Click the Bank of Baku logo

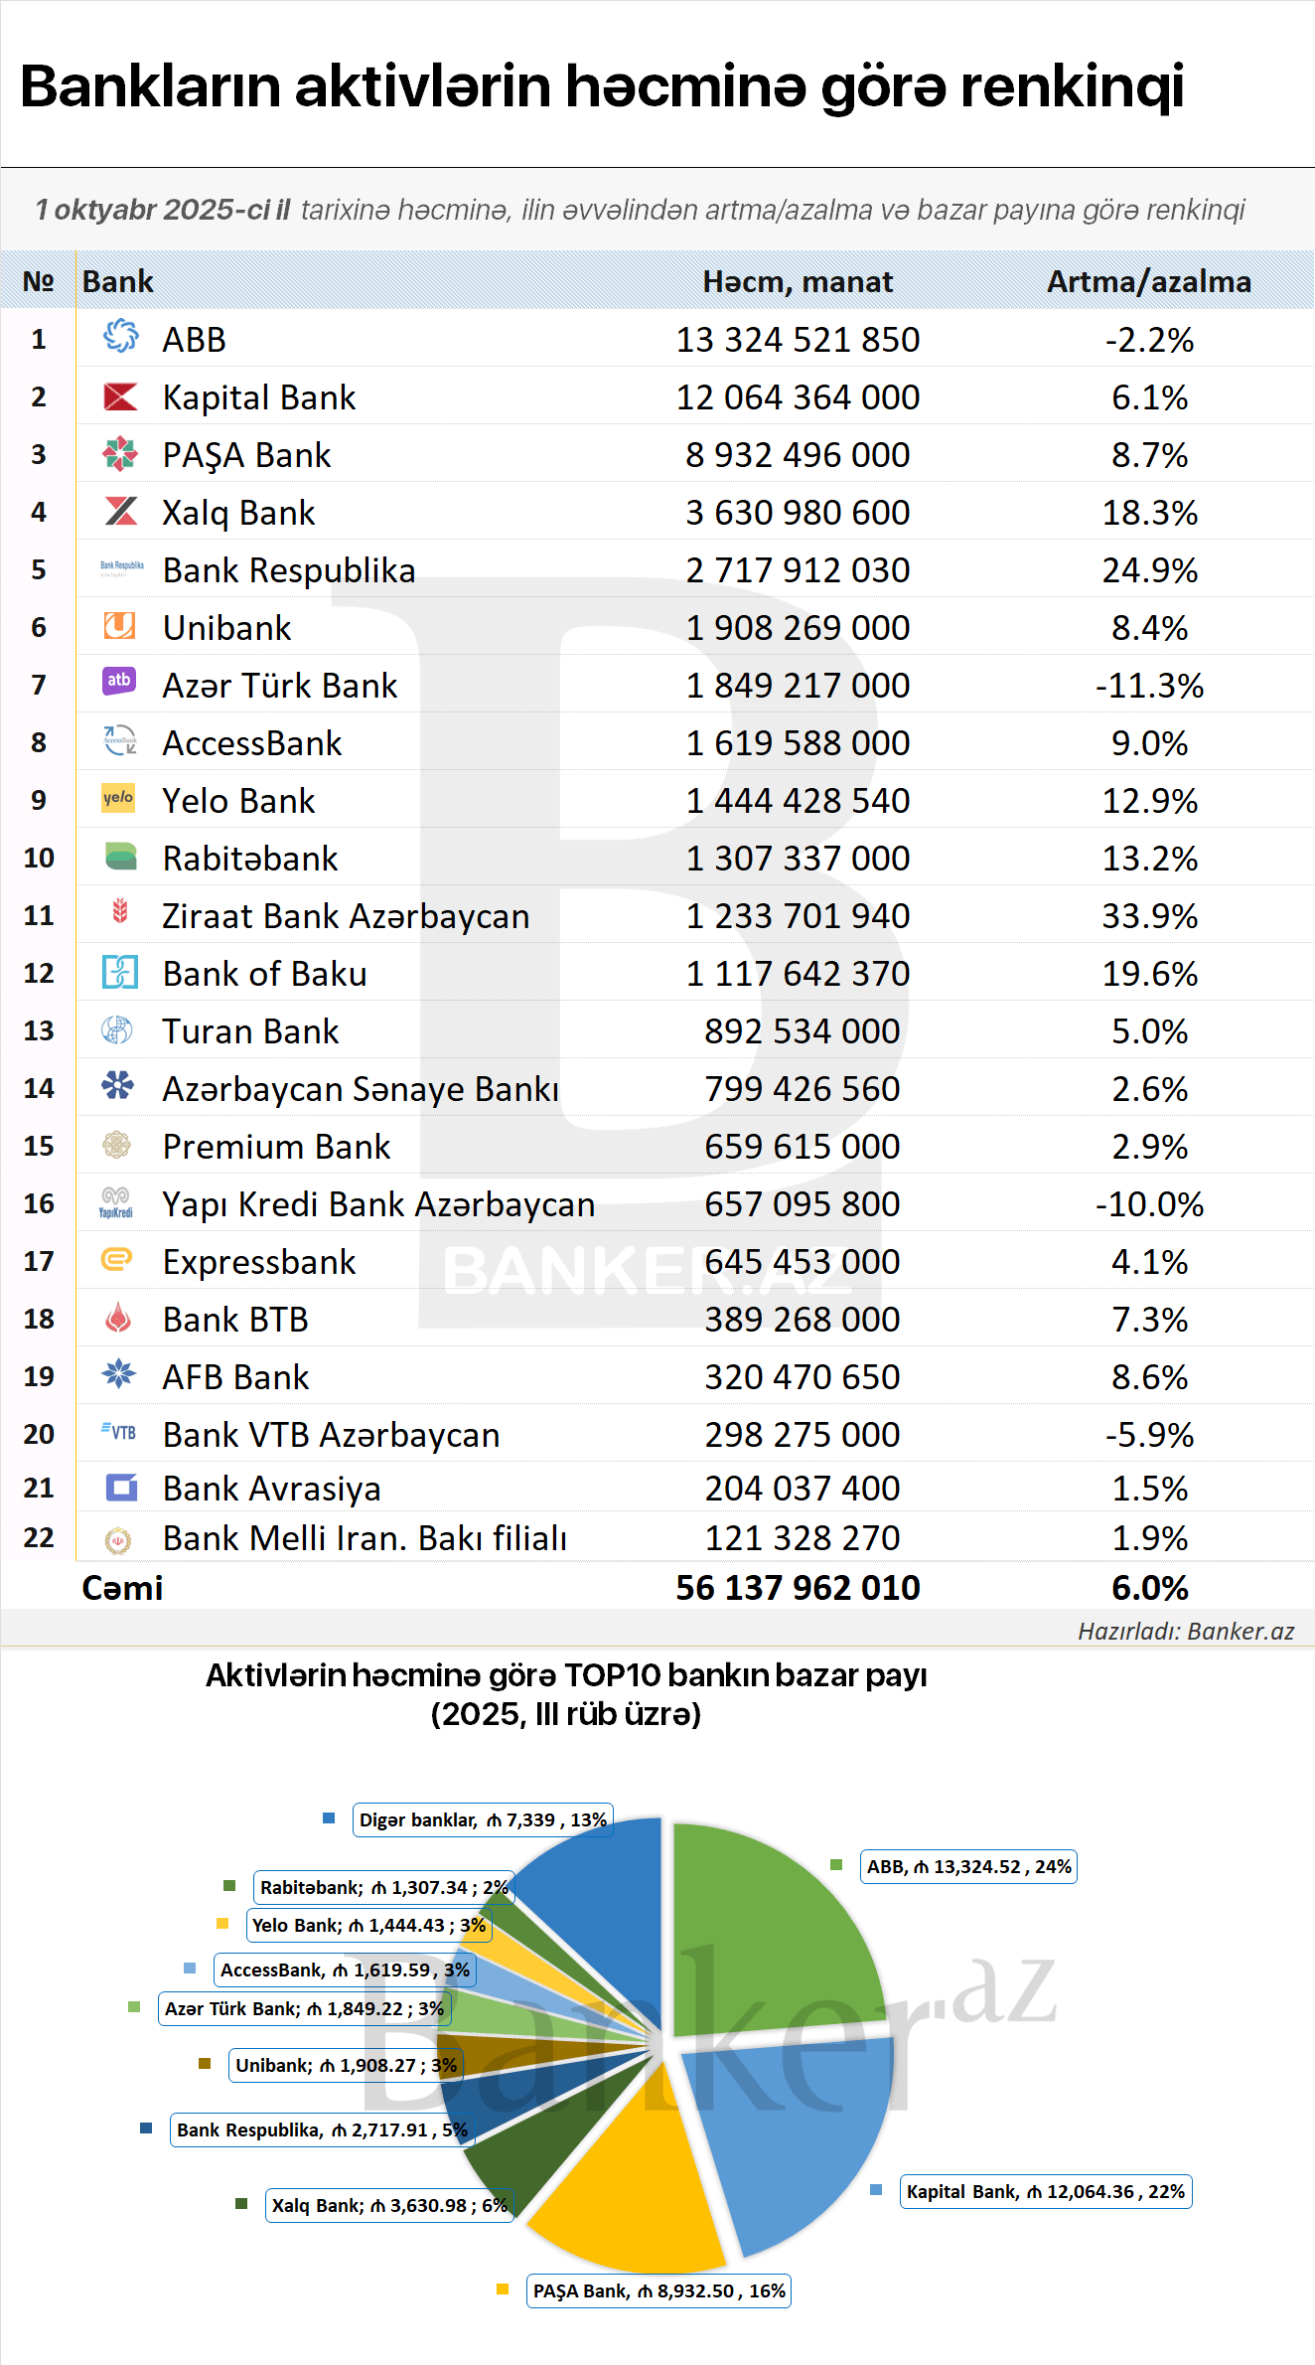[120, 972]
